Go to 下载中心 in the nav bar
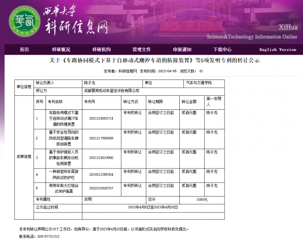Image resolution: width=303 pixels, height=244 pixels. 222,50
